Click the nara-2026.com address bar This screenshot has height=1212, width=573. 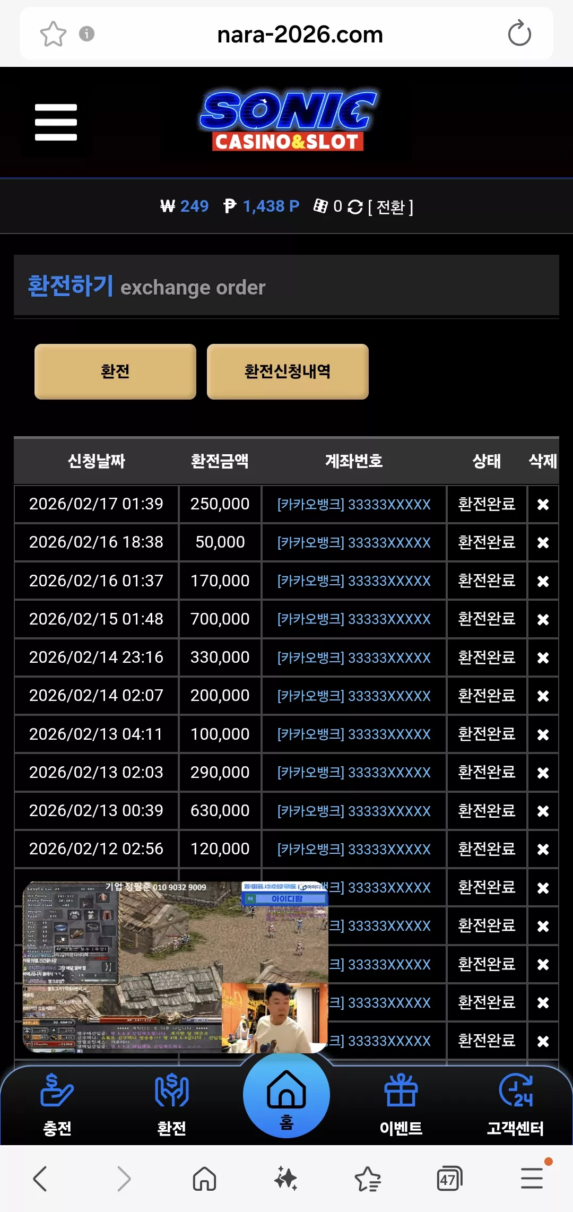pyautogui.click(x=300, y=34)
